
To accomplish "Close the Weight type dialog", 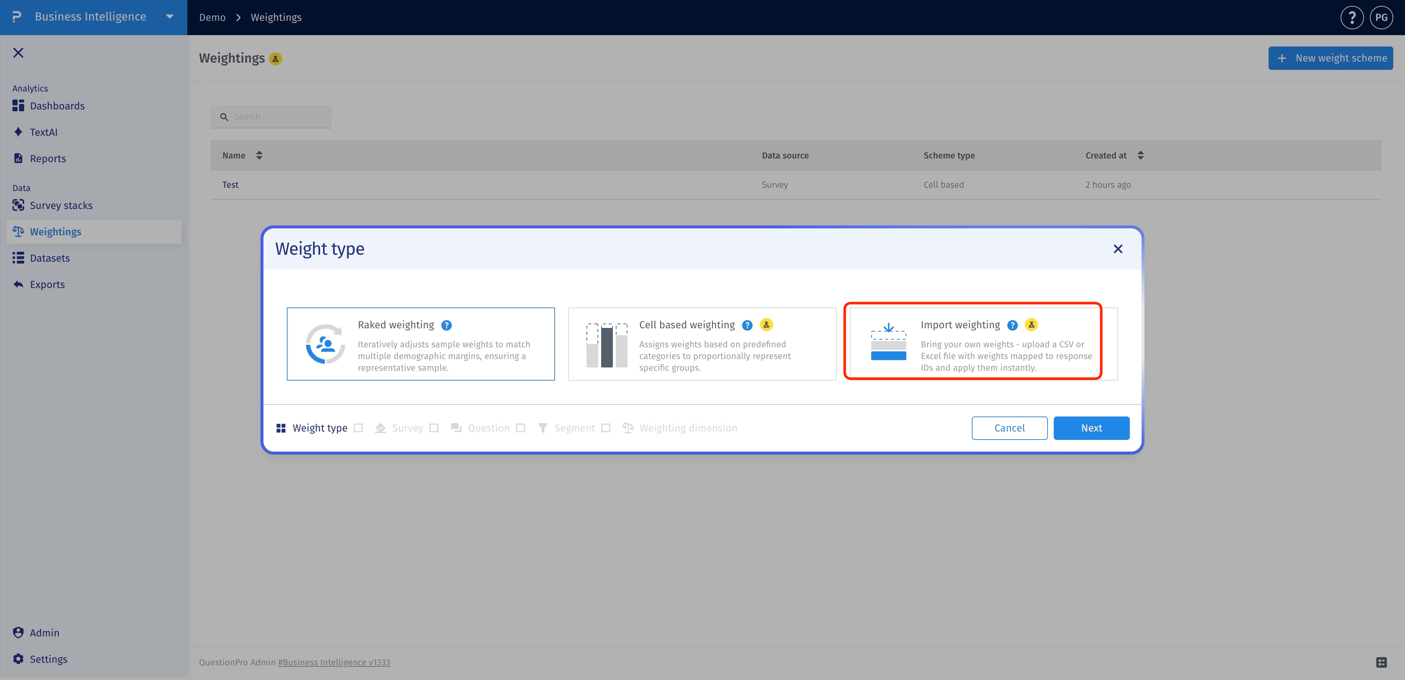I will (x=1117, y=249).
